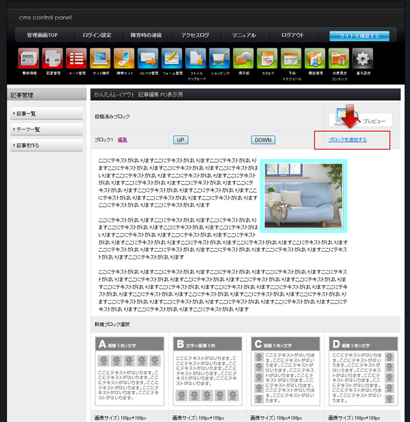Open the 基本設定 gear icon

(362, 59)
